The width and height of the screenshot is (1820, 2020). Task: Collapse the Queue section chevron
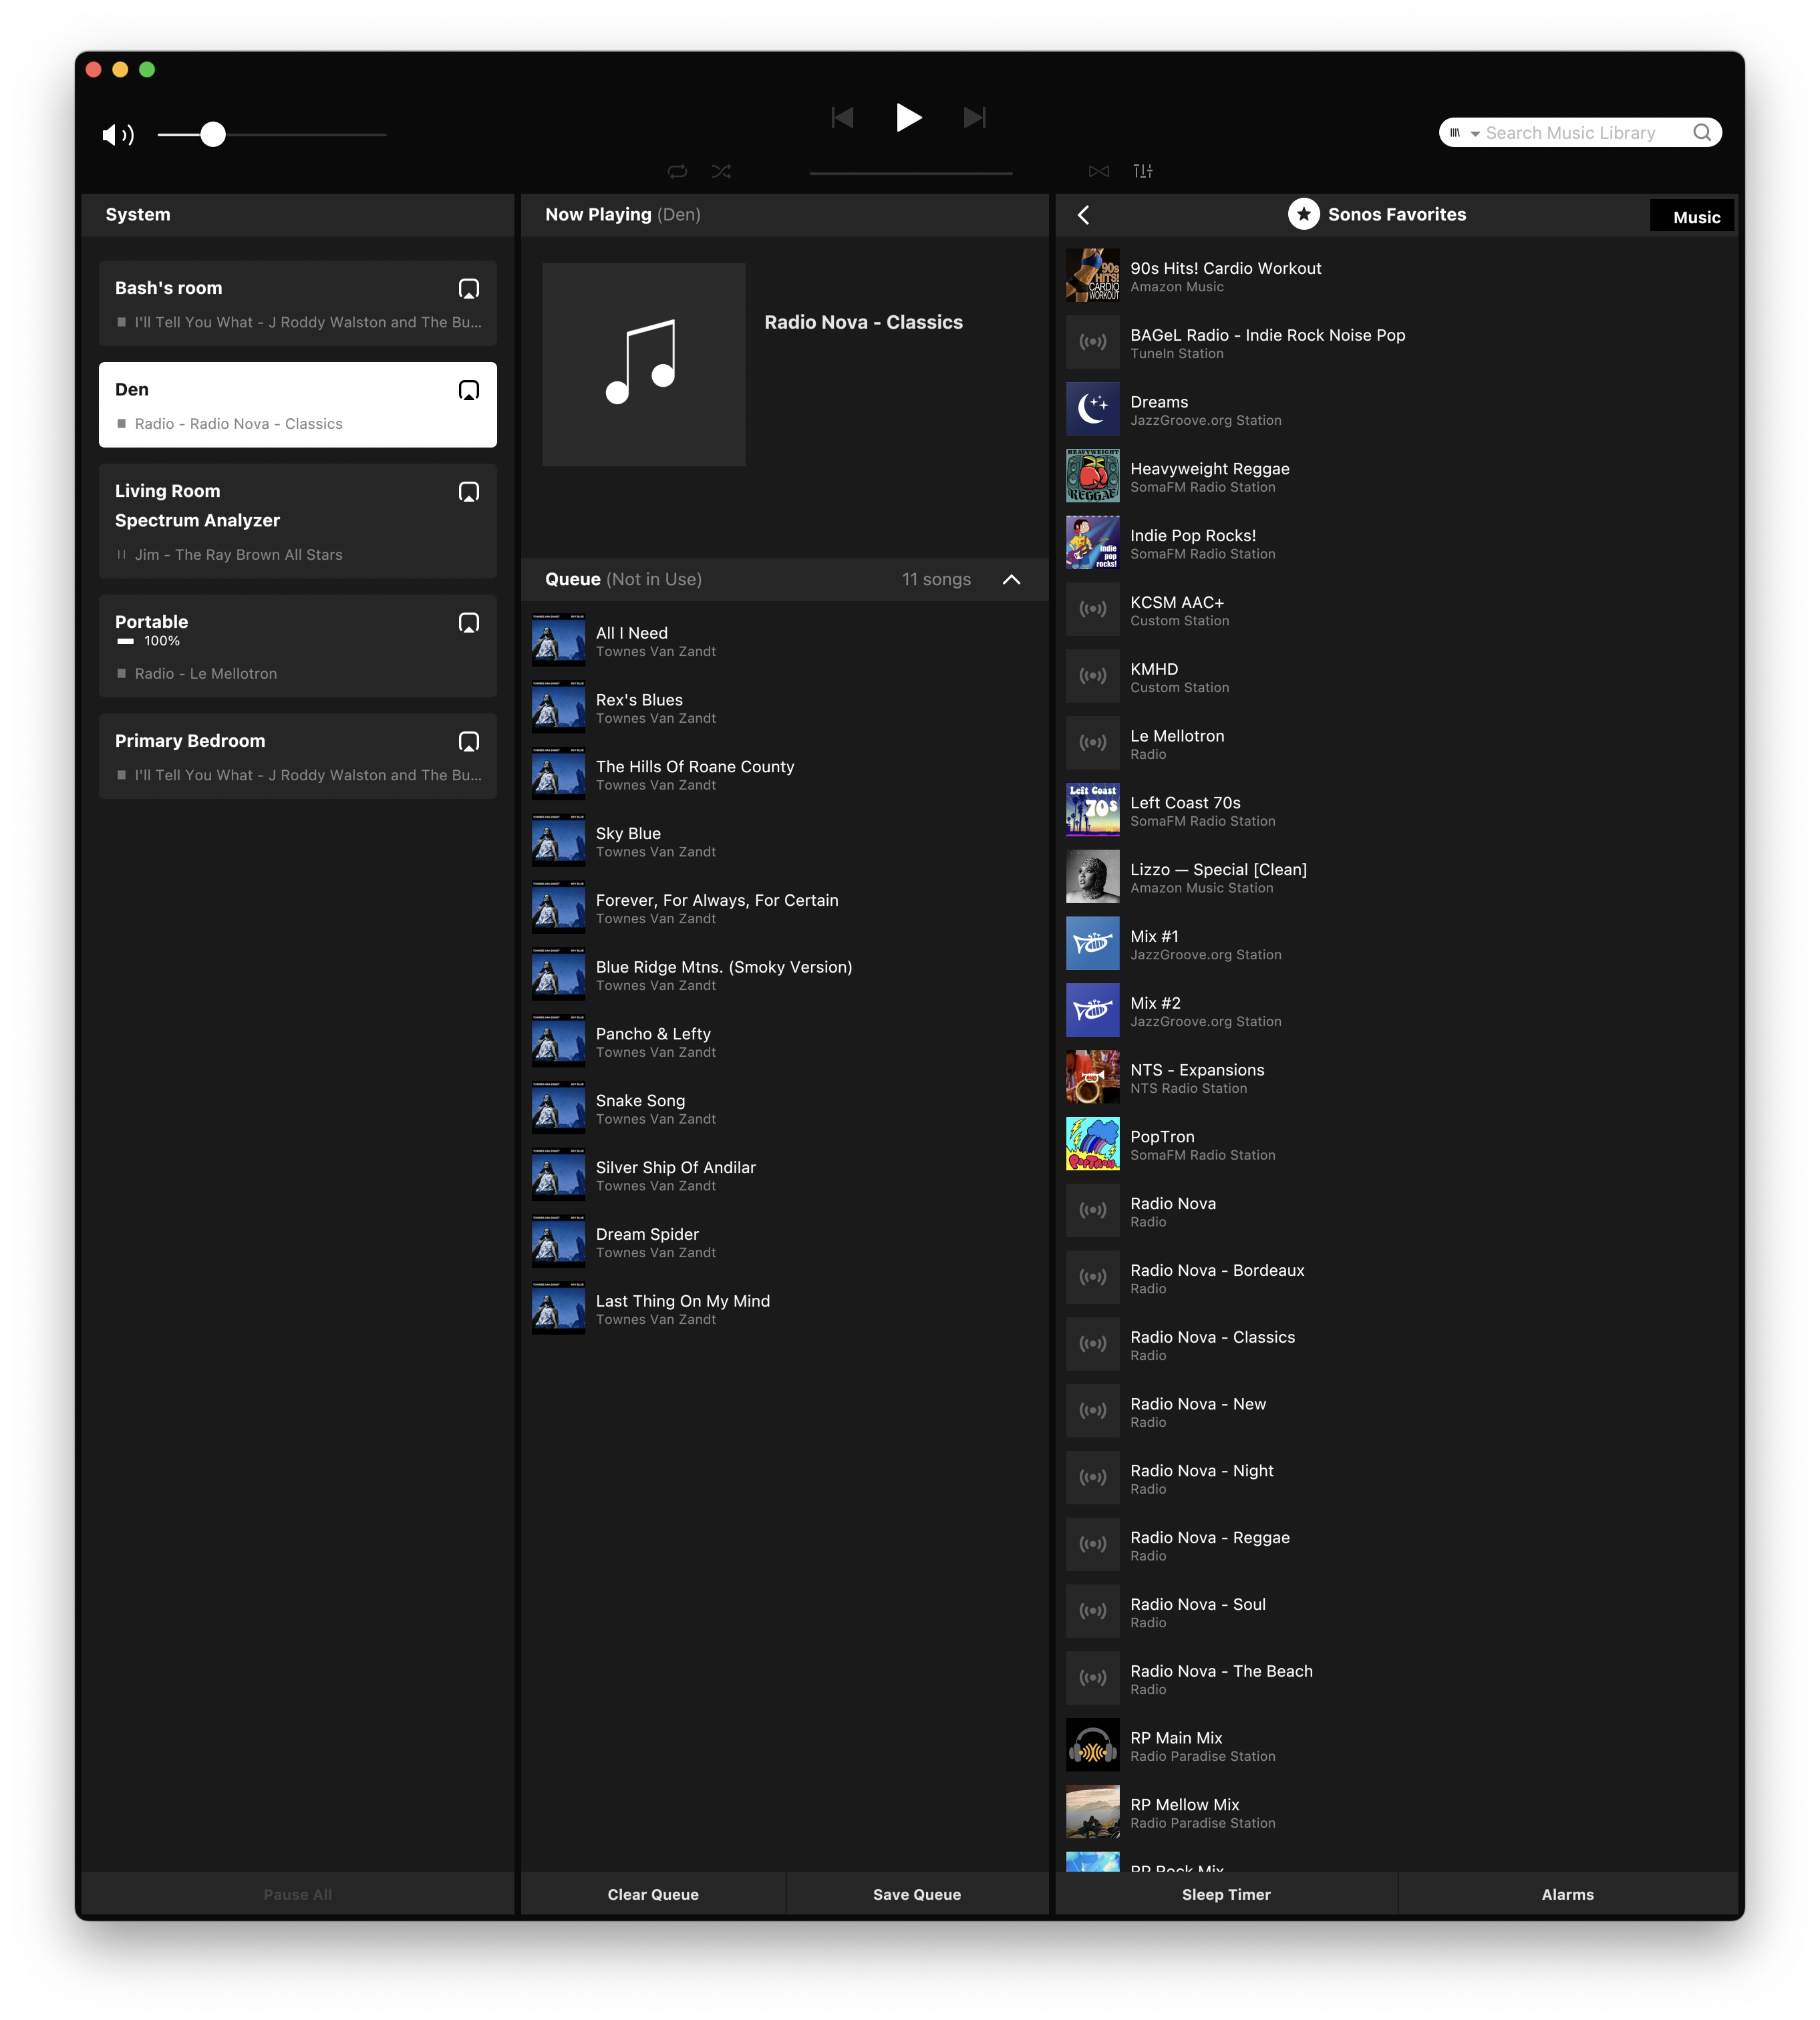1011,580
